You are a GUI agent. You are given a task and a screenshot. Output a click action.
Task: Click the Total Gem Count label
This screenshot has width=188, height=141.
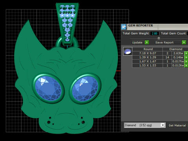pyautogui.click(x=173, y=33)
